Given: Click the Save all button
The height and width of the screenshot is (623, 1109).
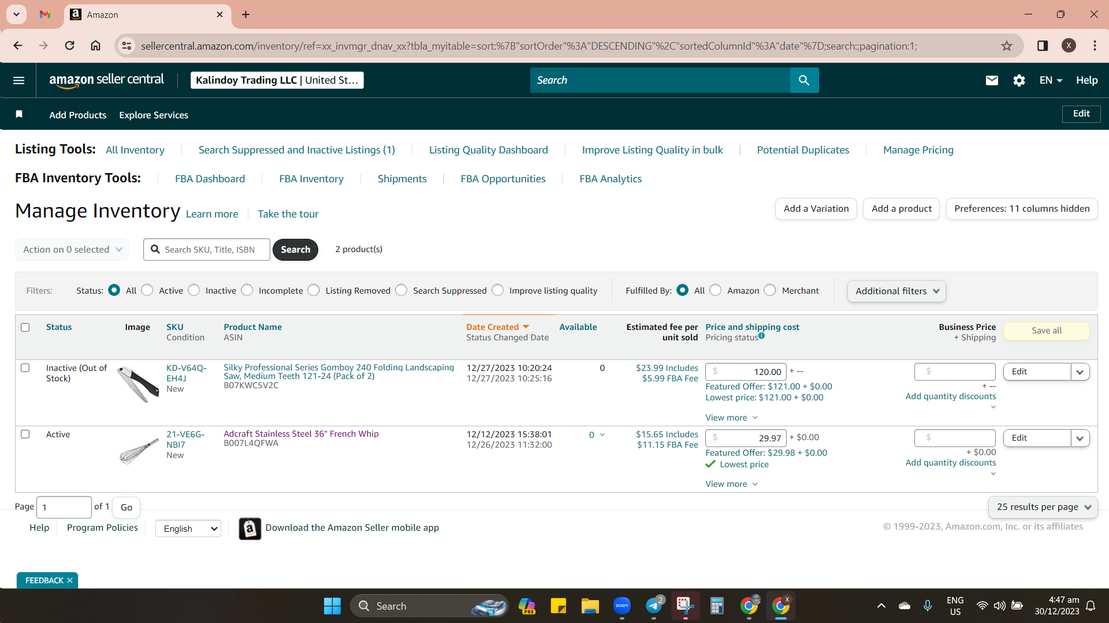Looking at the screenshot, I should click(1047, 331).
